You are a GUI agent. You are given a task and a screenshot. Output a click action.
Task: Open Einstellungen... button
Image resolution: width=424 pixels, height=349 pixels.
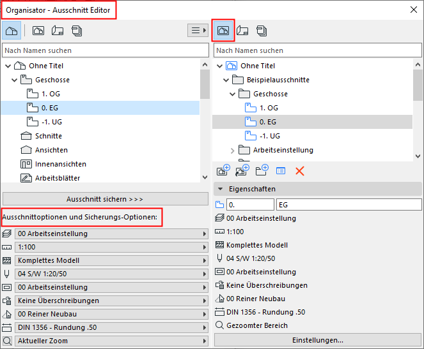(318, 340)
